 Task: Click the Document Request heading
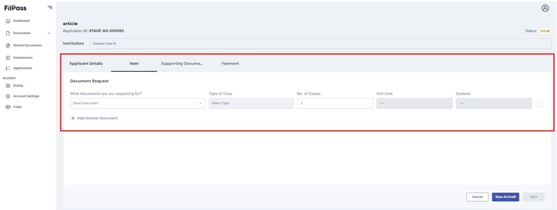click(x=89, y=81)
